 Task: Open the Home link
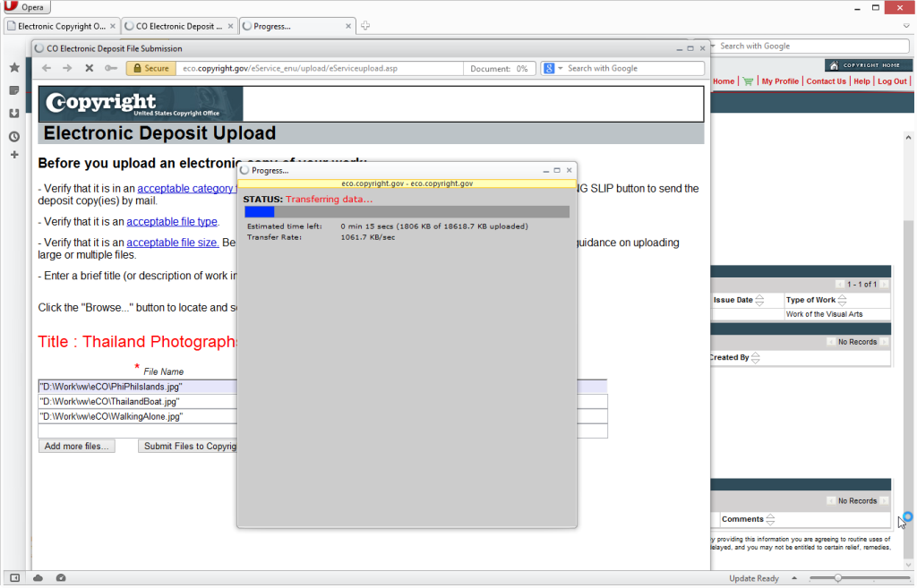[724, 81]
